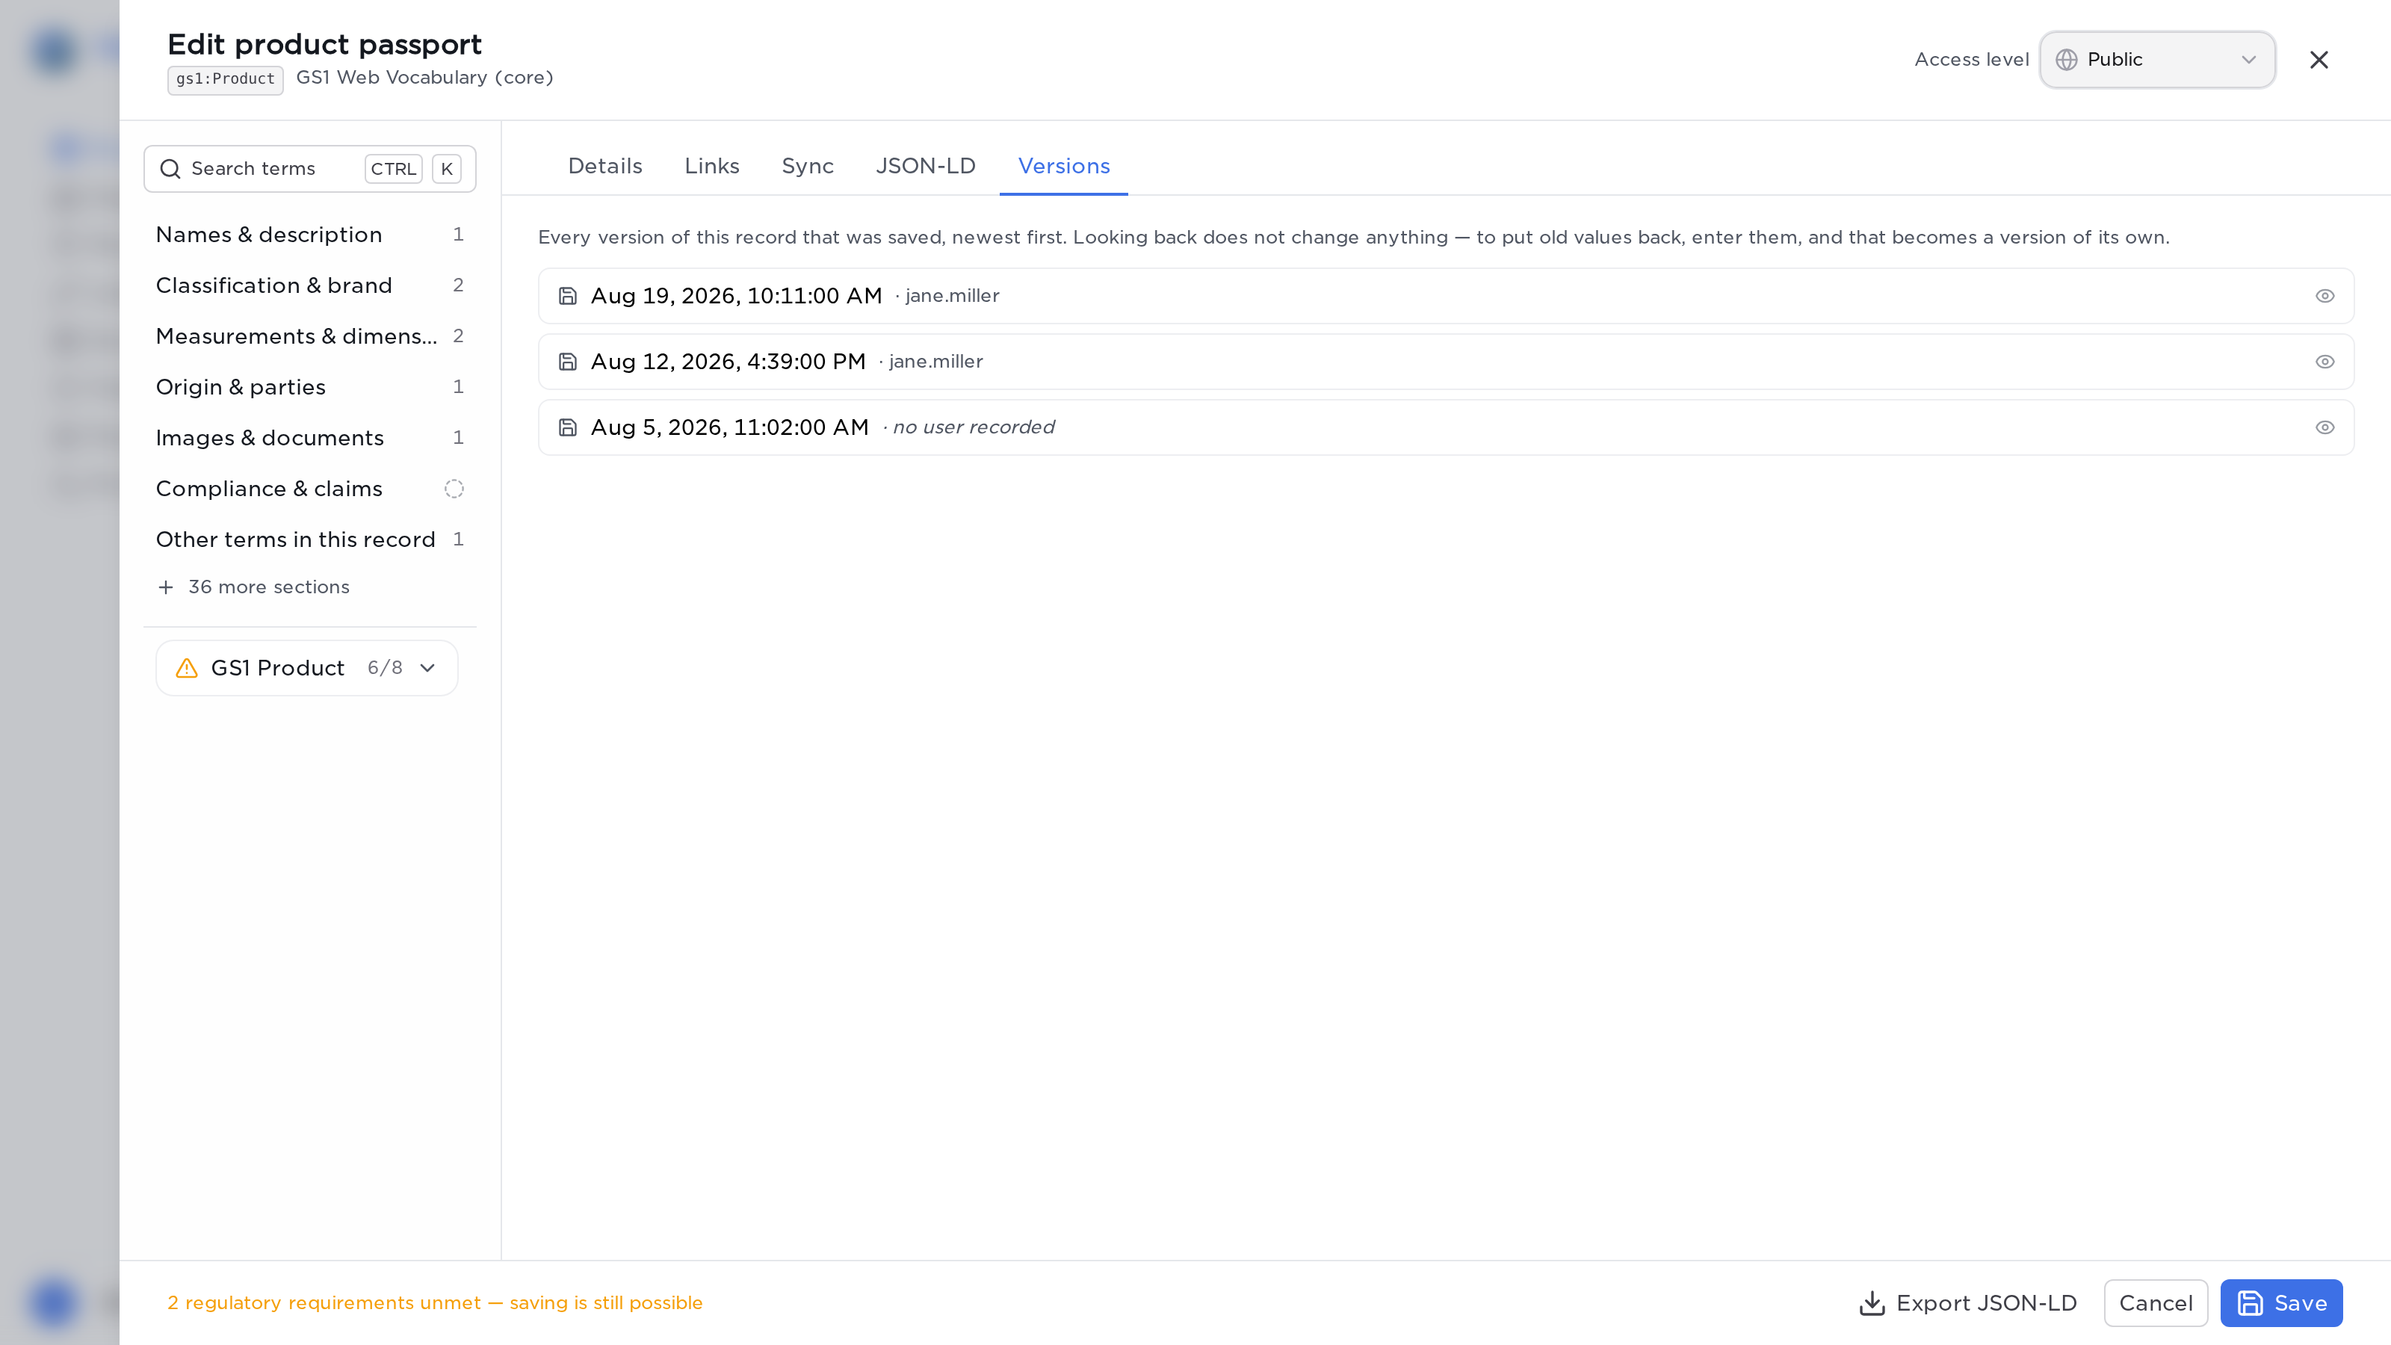Click the save icon beside Aug 19, 2026 version
The image size is (2391, 1345).
(x=567, y=296)
